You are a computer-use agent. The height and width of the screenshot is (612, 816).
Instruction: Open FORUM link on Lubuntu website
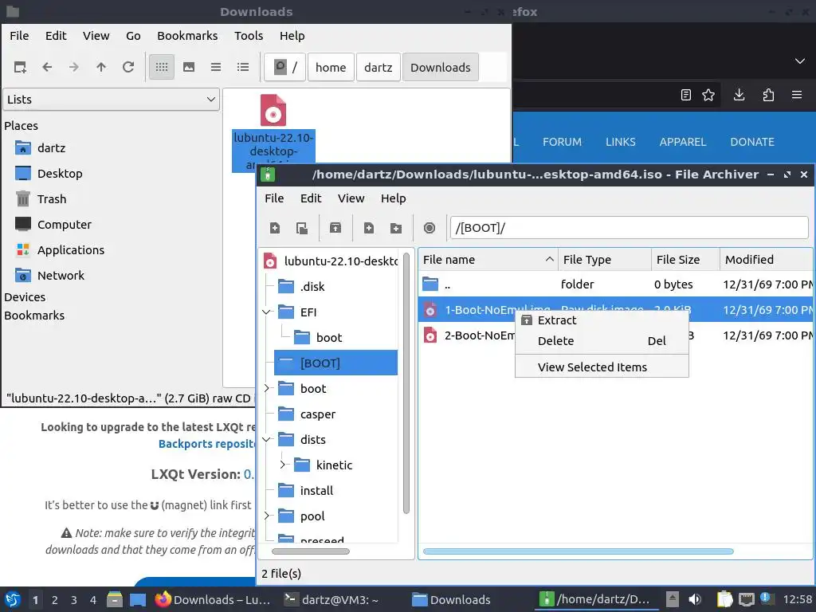tap(562, 142)
